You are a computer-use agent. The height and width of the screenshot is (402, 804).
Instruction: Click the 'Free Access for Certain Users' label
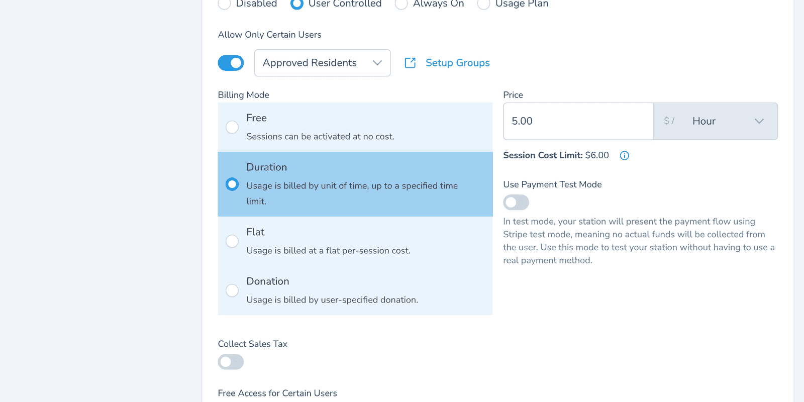pos(277,393)
